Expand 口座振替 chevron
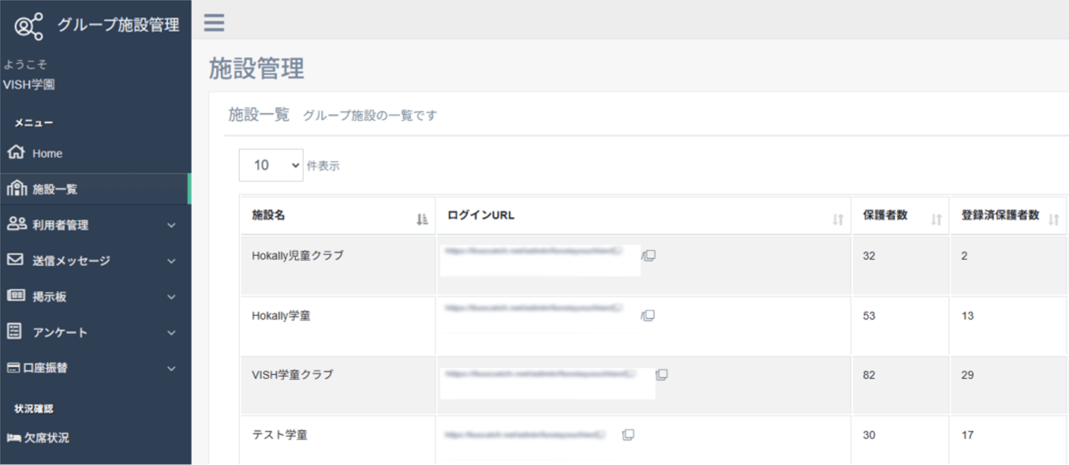The height and width of the screenshot is (465, 1069). click(172, 368)
